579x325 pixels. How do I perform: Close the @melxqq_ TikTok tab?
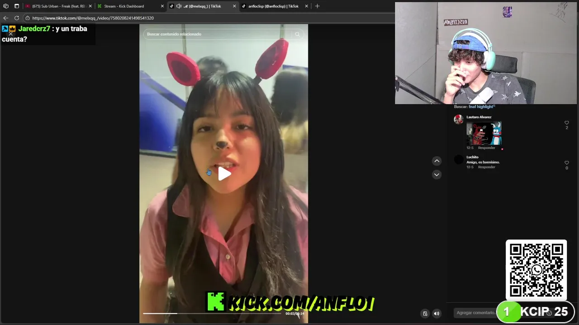(234, 6)
